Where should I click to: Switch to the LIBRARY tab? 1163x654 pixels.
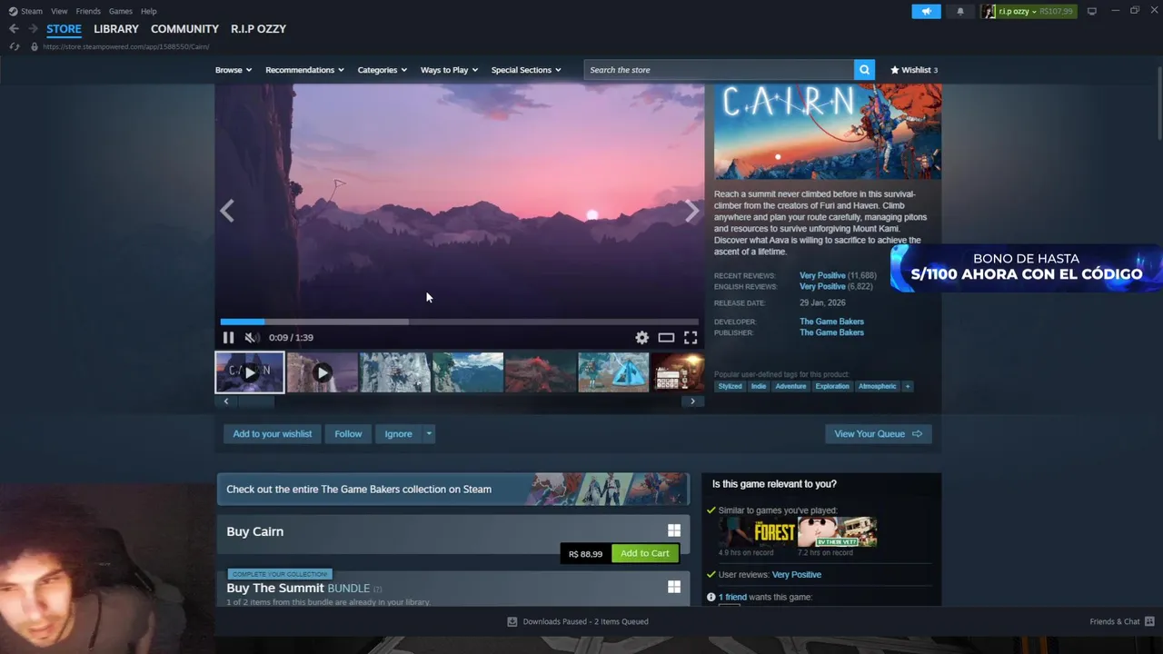tap(116, 29)
